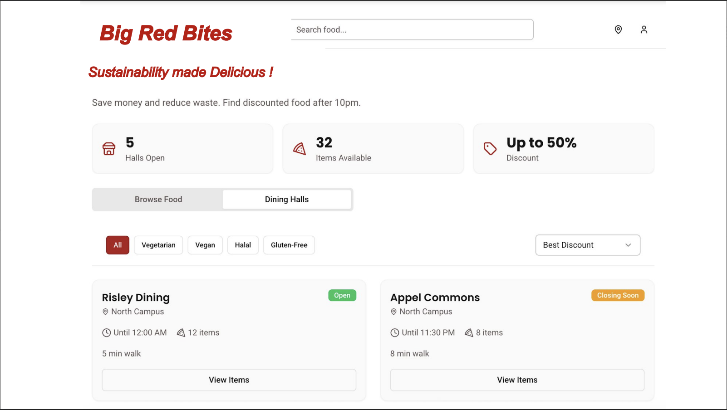Click the pizza slice Items Available icon
727x410 pixels.
[x=300, y=149]
